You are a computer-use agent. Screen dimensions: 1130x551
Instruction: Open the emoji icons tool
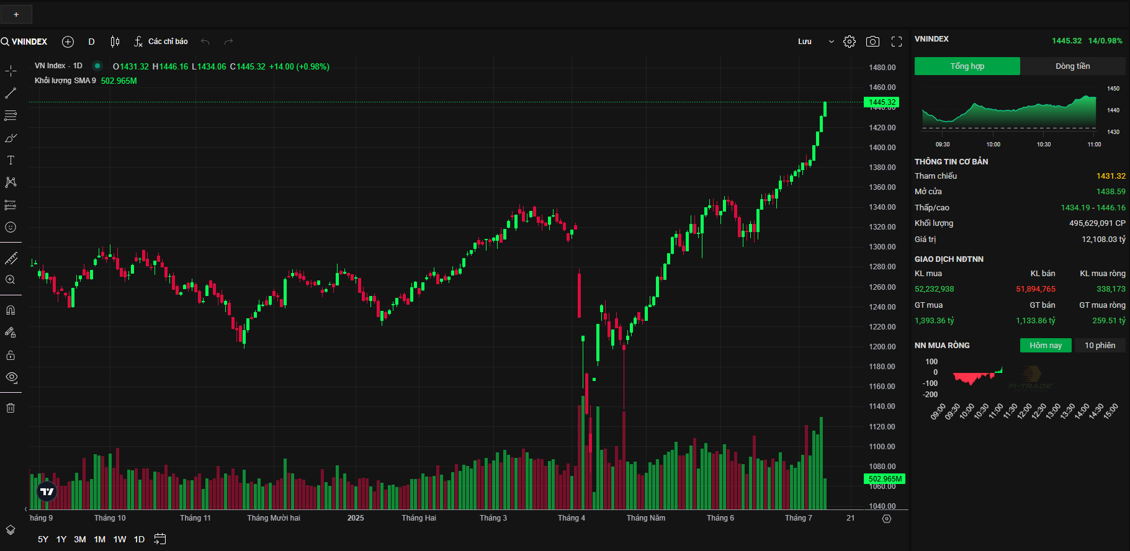[x=11, y=227]
